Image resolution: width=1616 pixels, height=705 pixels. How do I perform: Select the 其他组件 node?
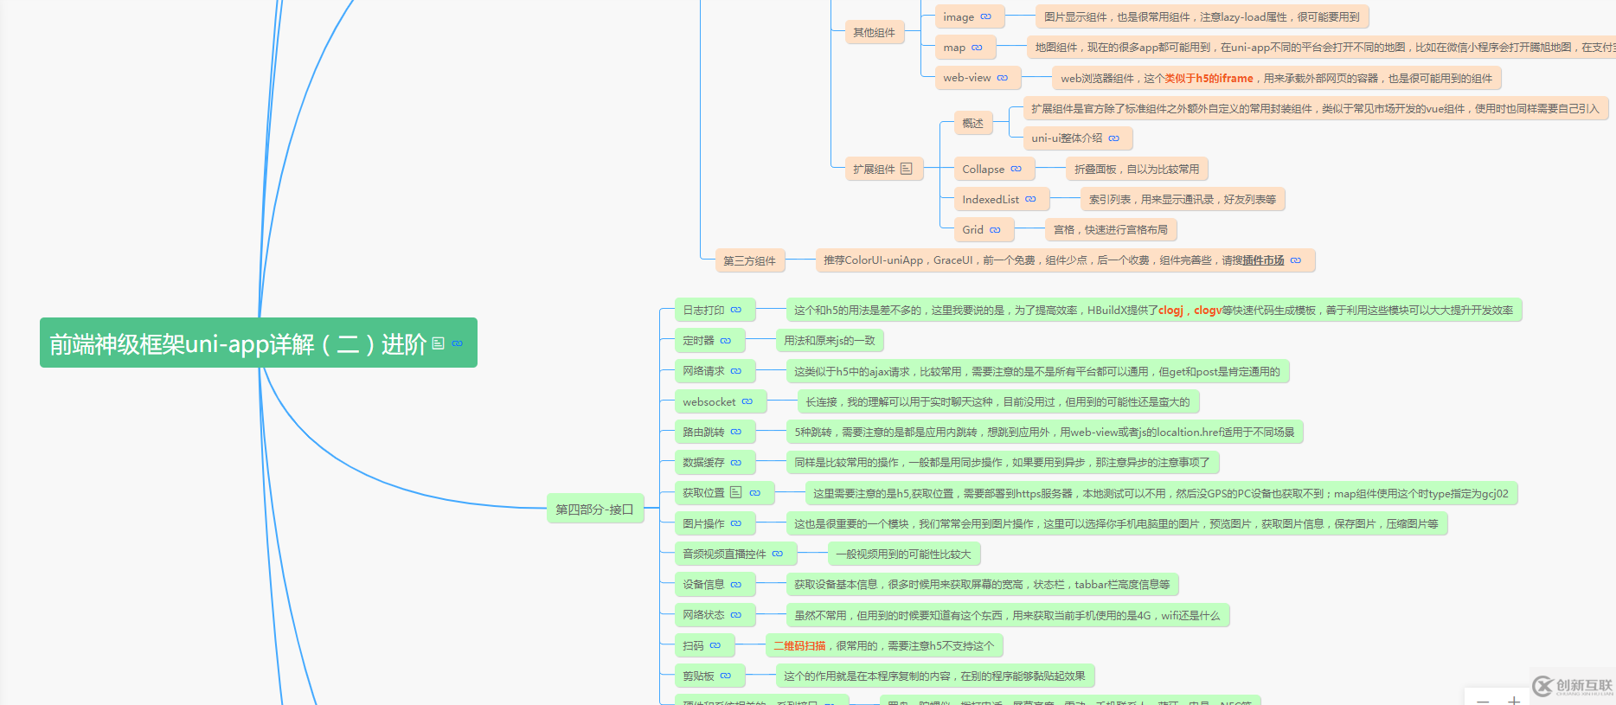tap(874, 33)
